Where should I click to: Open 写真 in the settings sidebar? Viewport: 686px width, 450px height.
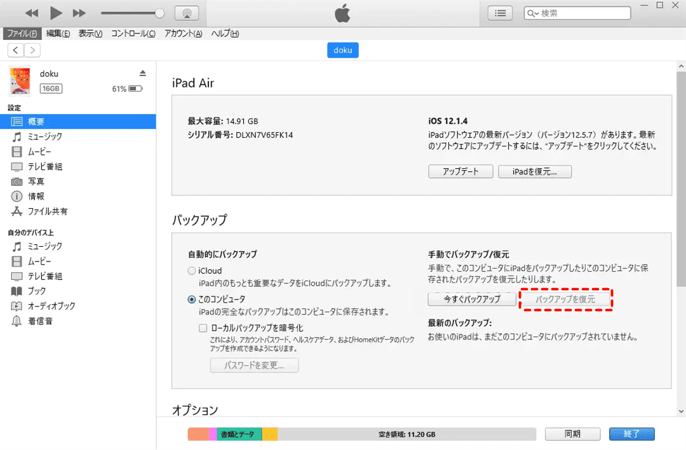(36, 182)
